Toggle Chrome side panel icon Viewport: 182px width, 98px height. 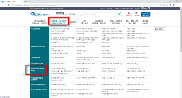click(174, 5)
